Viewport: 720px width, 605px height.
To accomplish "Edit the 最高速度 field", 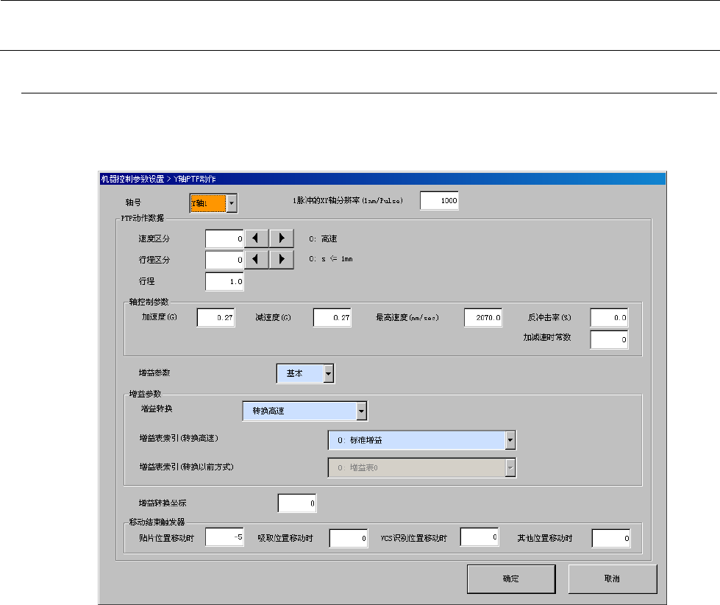I will (483, 317).
